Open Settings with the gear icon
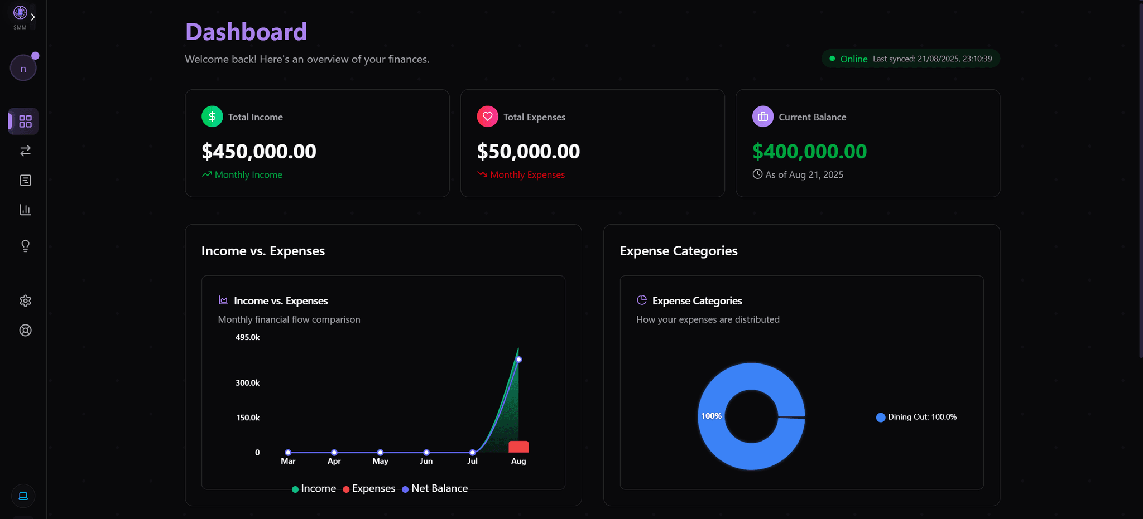Screen dimensions: 1143x519 coord(25,300)
